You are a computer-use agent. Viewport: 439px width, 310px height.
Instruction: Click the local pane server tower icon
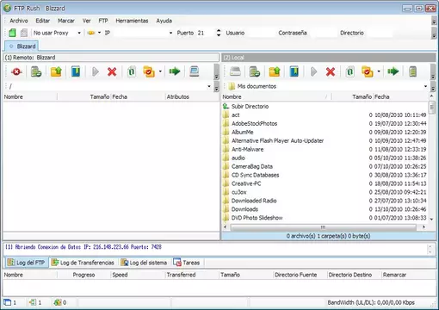click(412, 71)
